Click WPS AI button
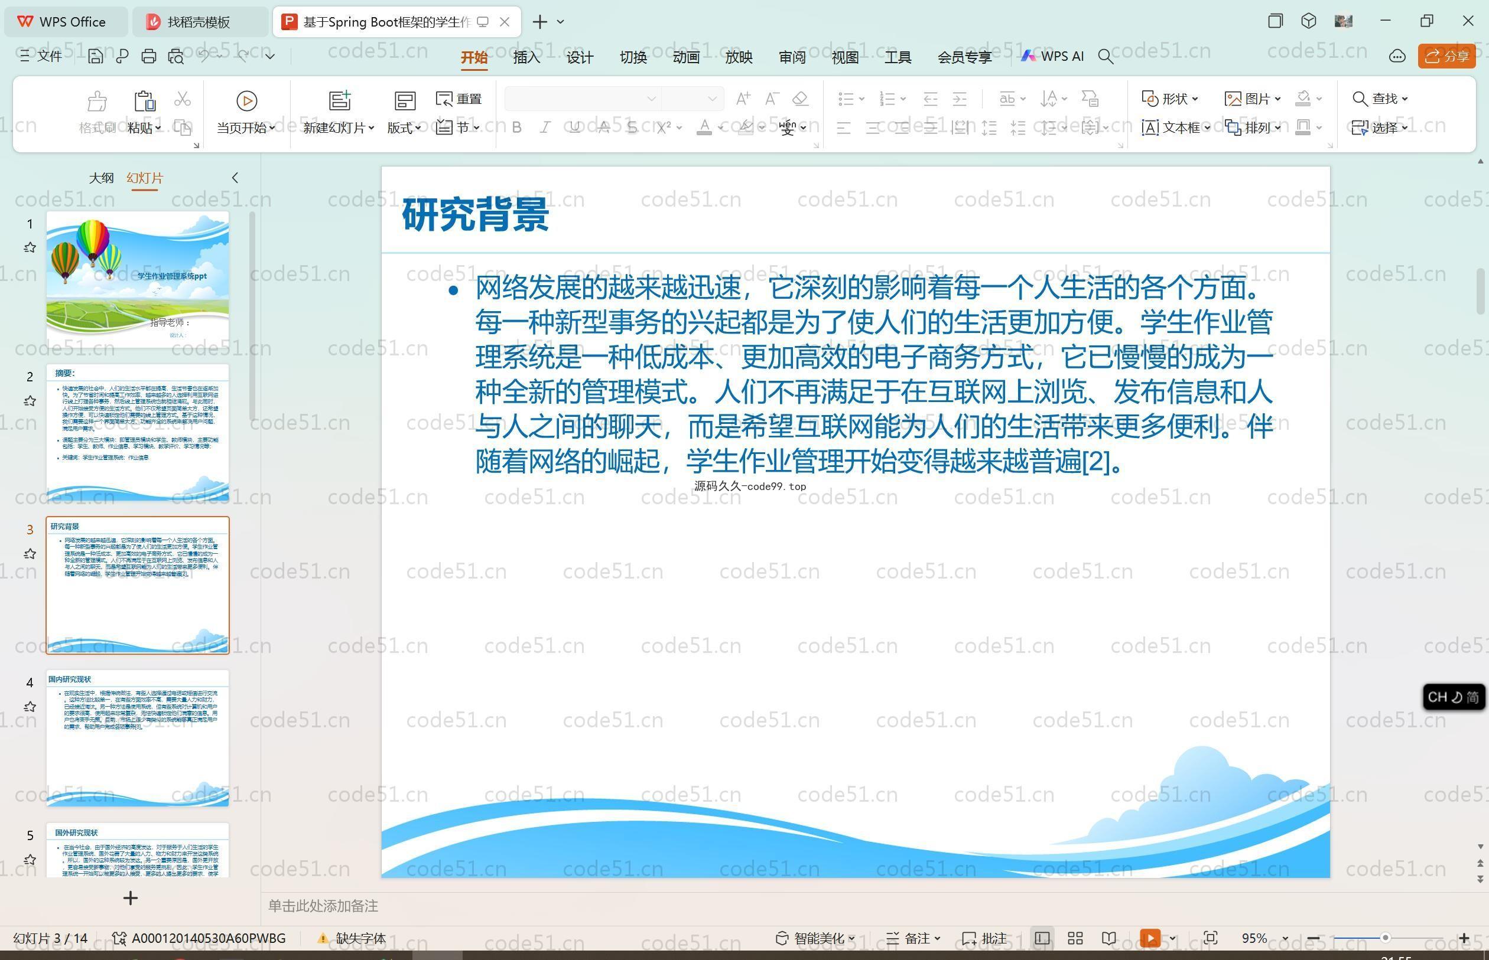The height and width of the screenshot is (960, 1489). [1053, 56]
